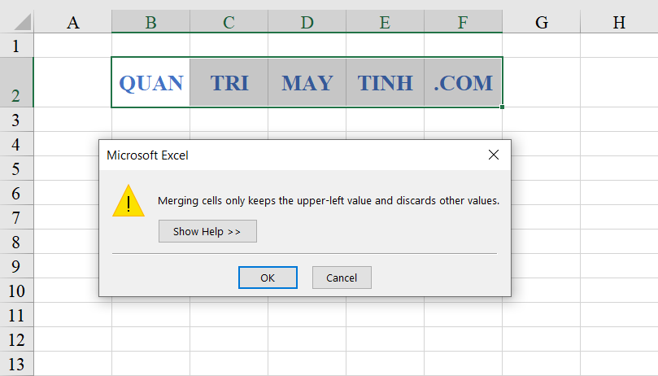Screen dimensions: 658x376
Task: Select column A header
Action: coord(72,22)
